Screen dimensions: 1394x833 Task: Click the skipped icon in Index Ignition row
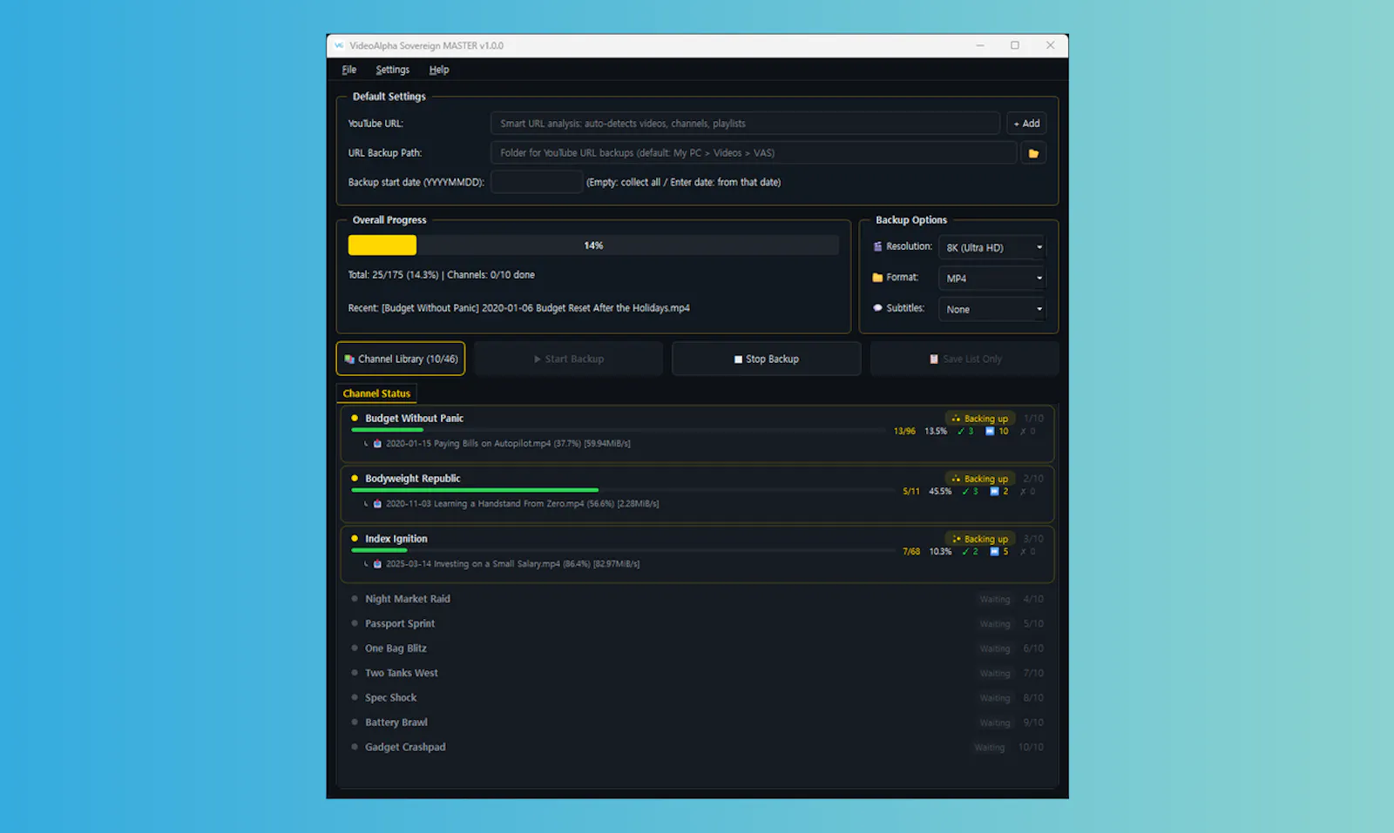coord(994,552)
